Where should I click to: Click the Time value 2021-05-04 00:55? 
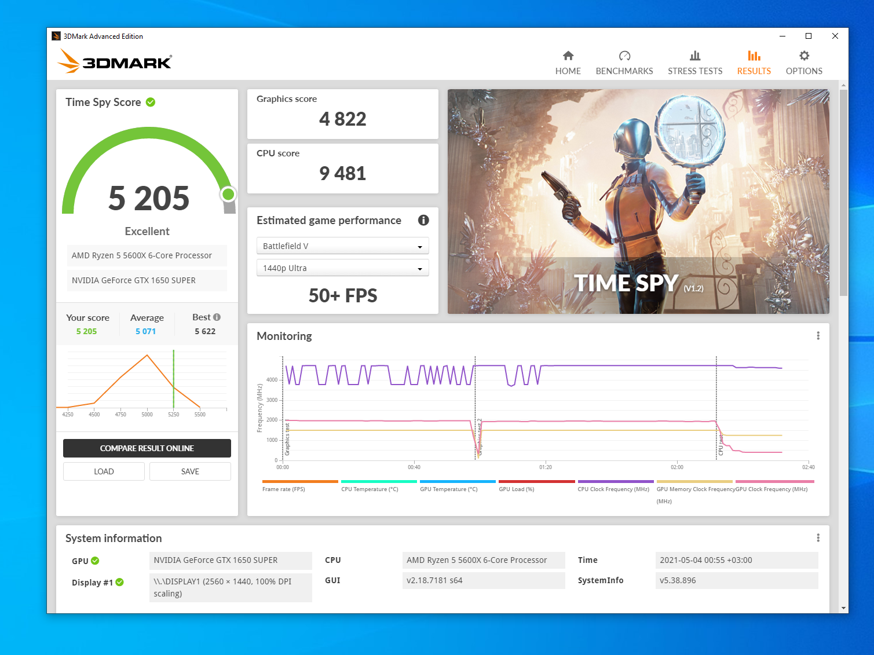tap(737, 561)
